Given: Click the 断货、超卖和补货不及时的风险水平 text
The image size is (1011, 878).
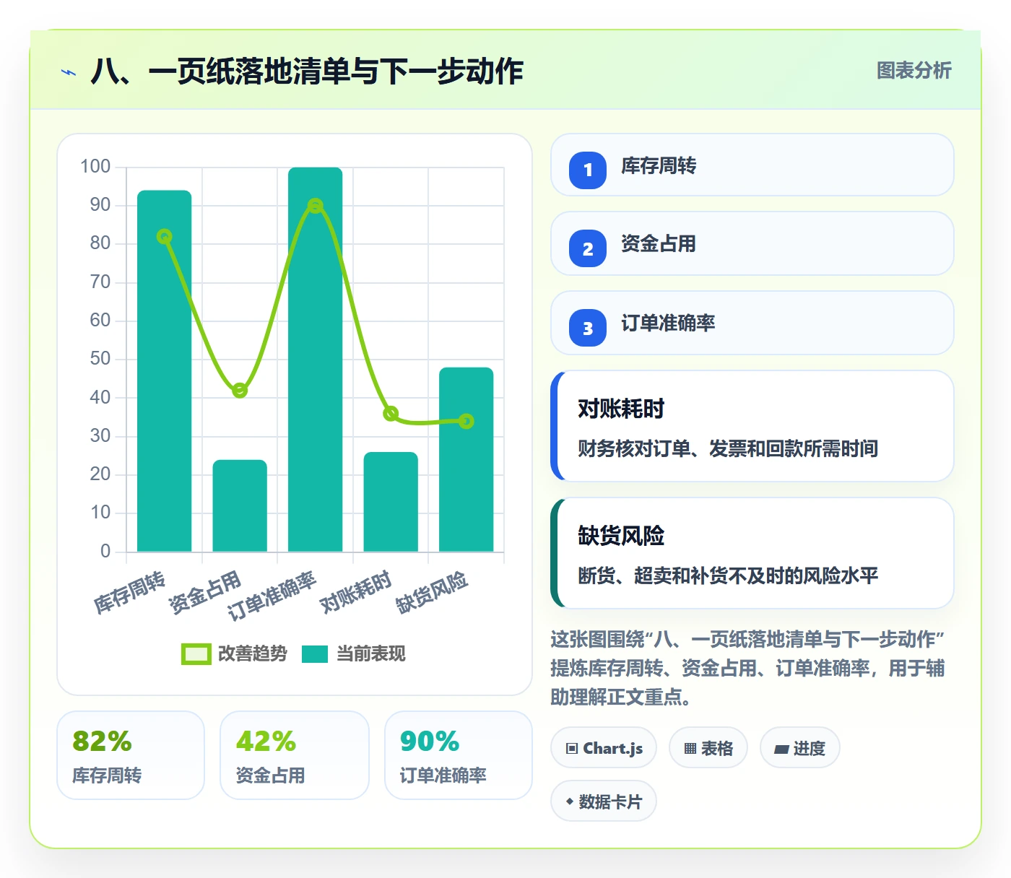Looking at the screenshot, I should 728,576.
